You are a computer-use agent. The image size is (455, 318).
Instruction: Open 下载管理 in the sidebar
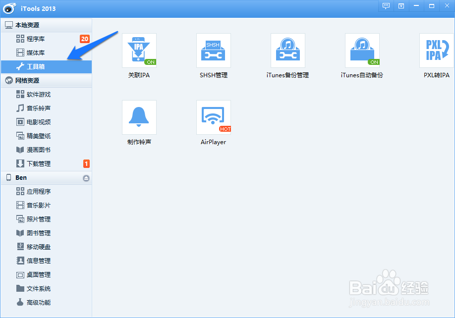pos(47,164)
